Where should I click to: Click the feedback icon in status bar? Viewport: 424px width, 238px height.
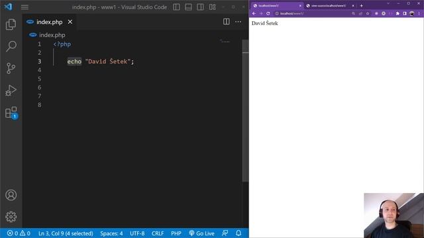pyautogui.click(x=225, y=233)
